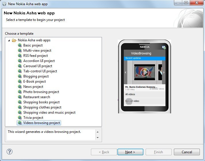Select the Restaurant search template
The image size is (205, 161).
(x=37, y=97)
